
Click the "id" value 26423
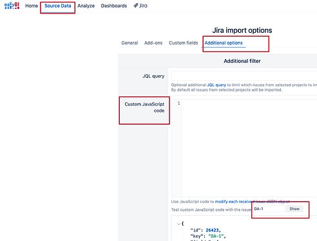click(212, 230)
